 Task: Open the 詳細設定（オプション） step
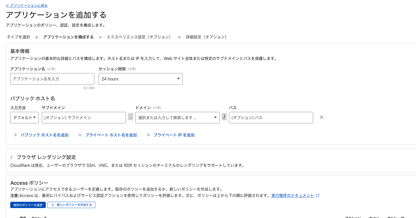tap(207, 37)
